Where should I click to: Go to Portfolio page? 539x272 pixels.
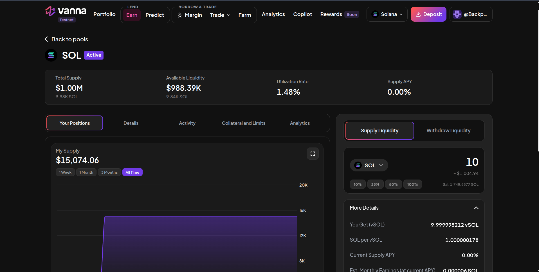(x=104, y=14)
